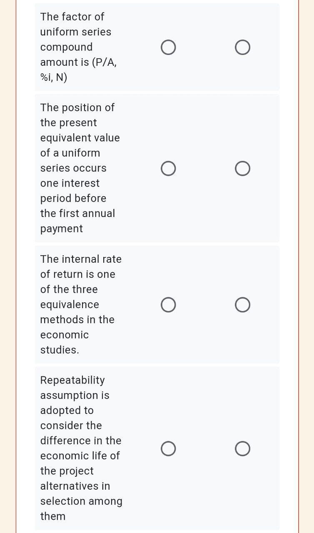Mark an answer on the uniform series compound amount question
Viewport: 314px width, 533px height.
tap(168, 47)
